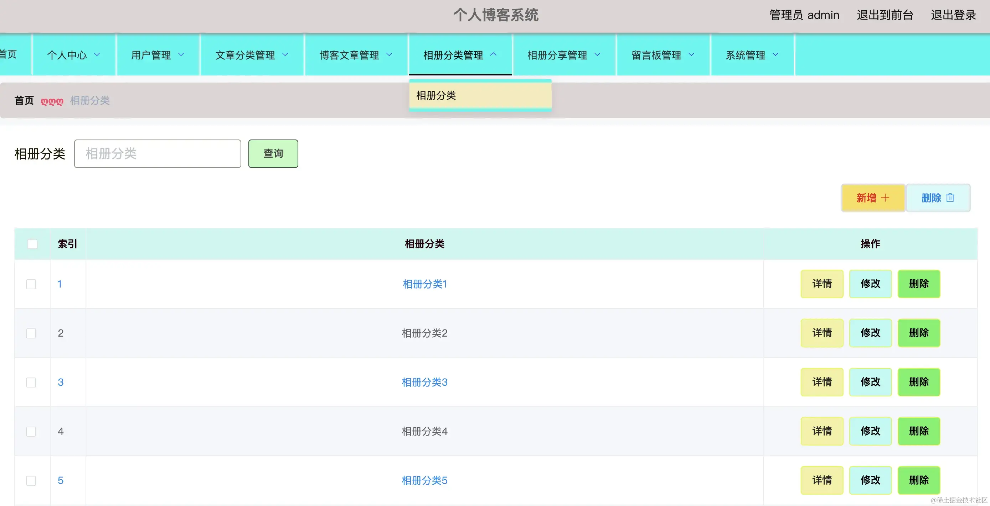Image resolution: width=990 pixels, height=506 pixels.
Task: Expand the 用户管理 dropdown menu
Action: coord(158,55)
